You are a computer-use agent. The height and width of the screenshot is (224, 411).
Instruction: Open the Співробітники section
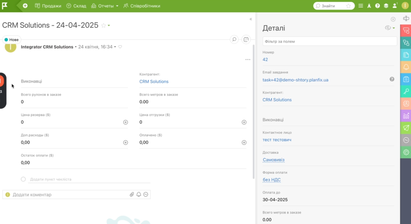pyautogui.click(x=142, y=6)
